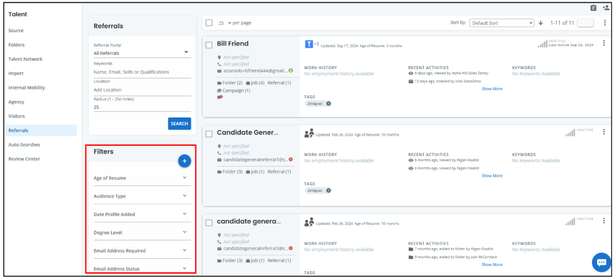Expand Date Profile Added filter
Screen dimensions: 613x280
click(x=143, y=214)
